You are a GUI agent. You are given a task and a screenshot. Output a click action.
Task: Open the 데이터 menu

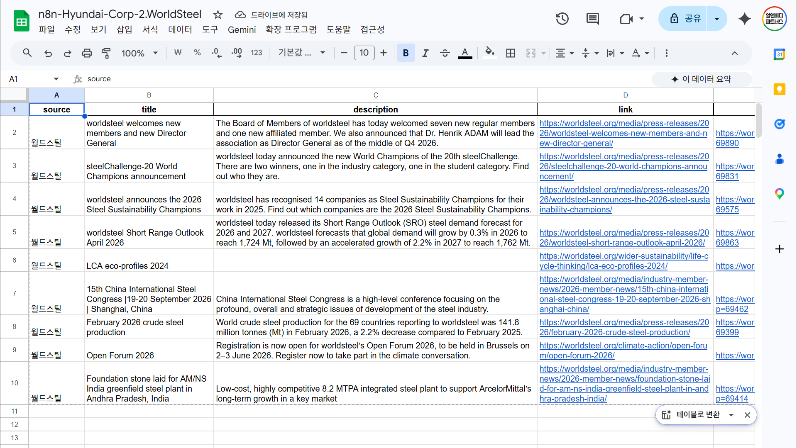click(180, 29)
